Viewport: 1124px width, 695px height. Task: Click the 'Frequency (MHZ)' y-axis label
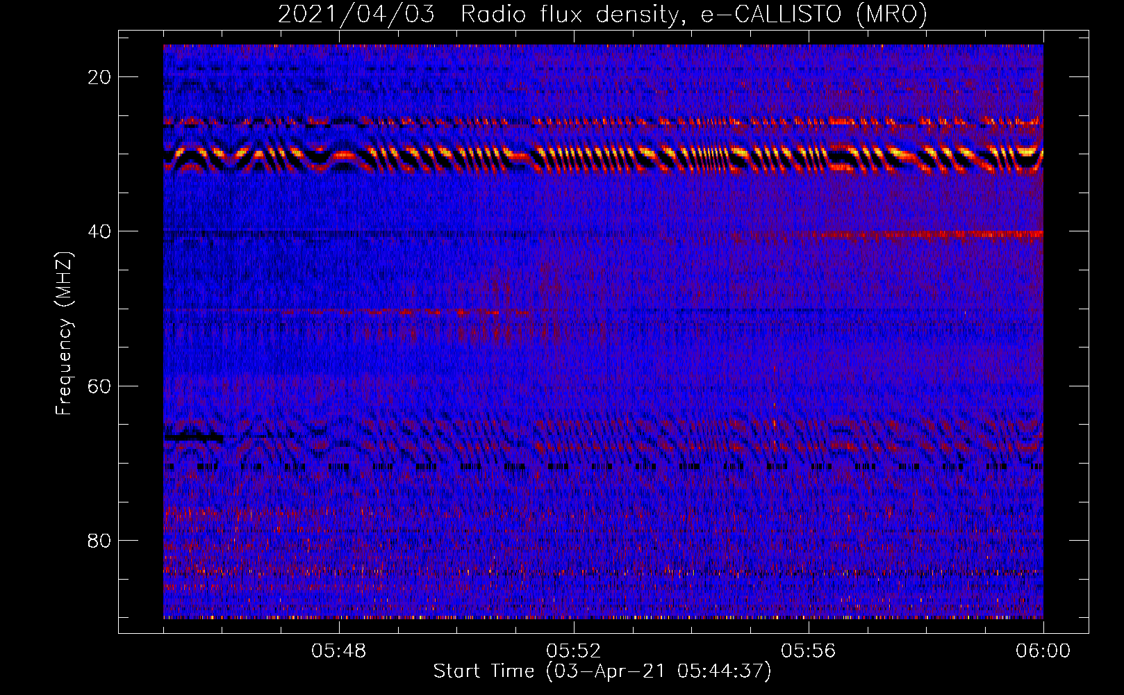point(64,334)
